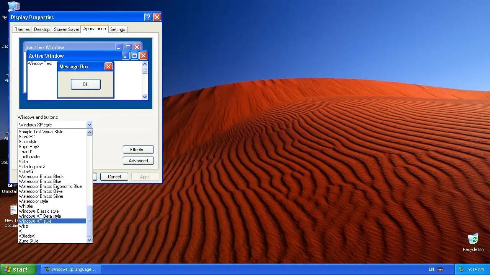Switch to the Settings tab

pyautogui.click(x=118, y=29)
